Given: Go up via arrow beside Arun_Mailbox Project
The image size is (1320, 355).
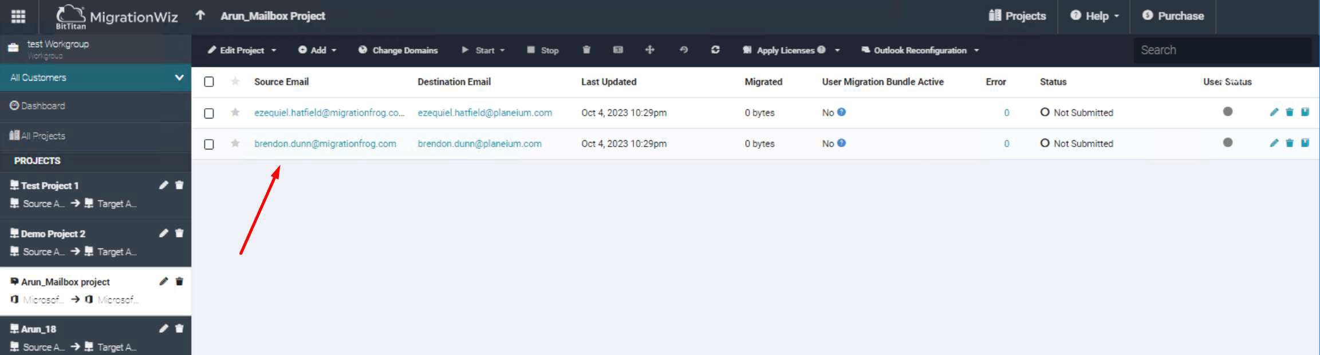Looking at the screenshot, I should pyautogui.click(x=200, y=15).
